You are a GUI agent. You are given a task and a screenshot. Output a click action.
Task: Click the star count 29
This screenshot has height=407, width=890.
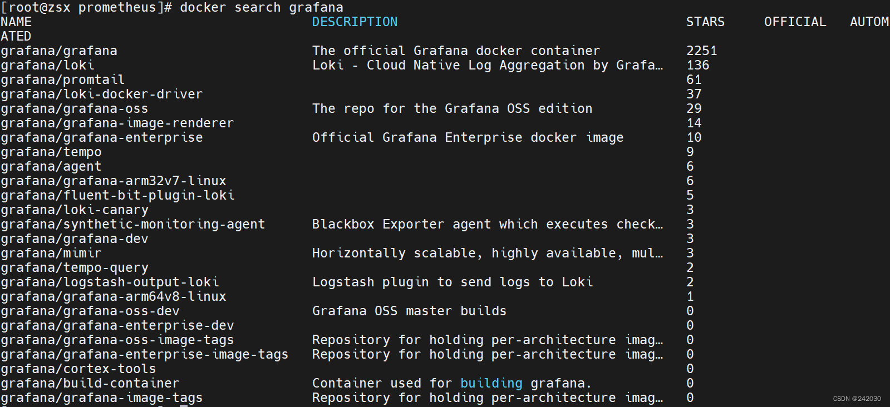click(694, 109)
